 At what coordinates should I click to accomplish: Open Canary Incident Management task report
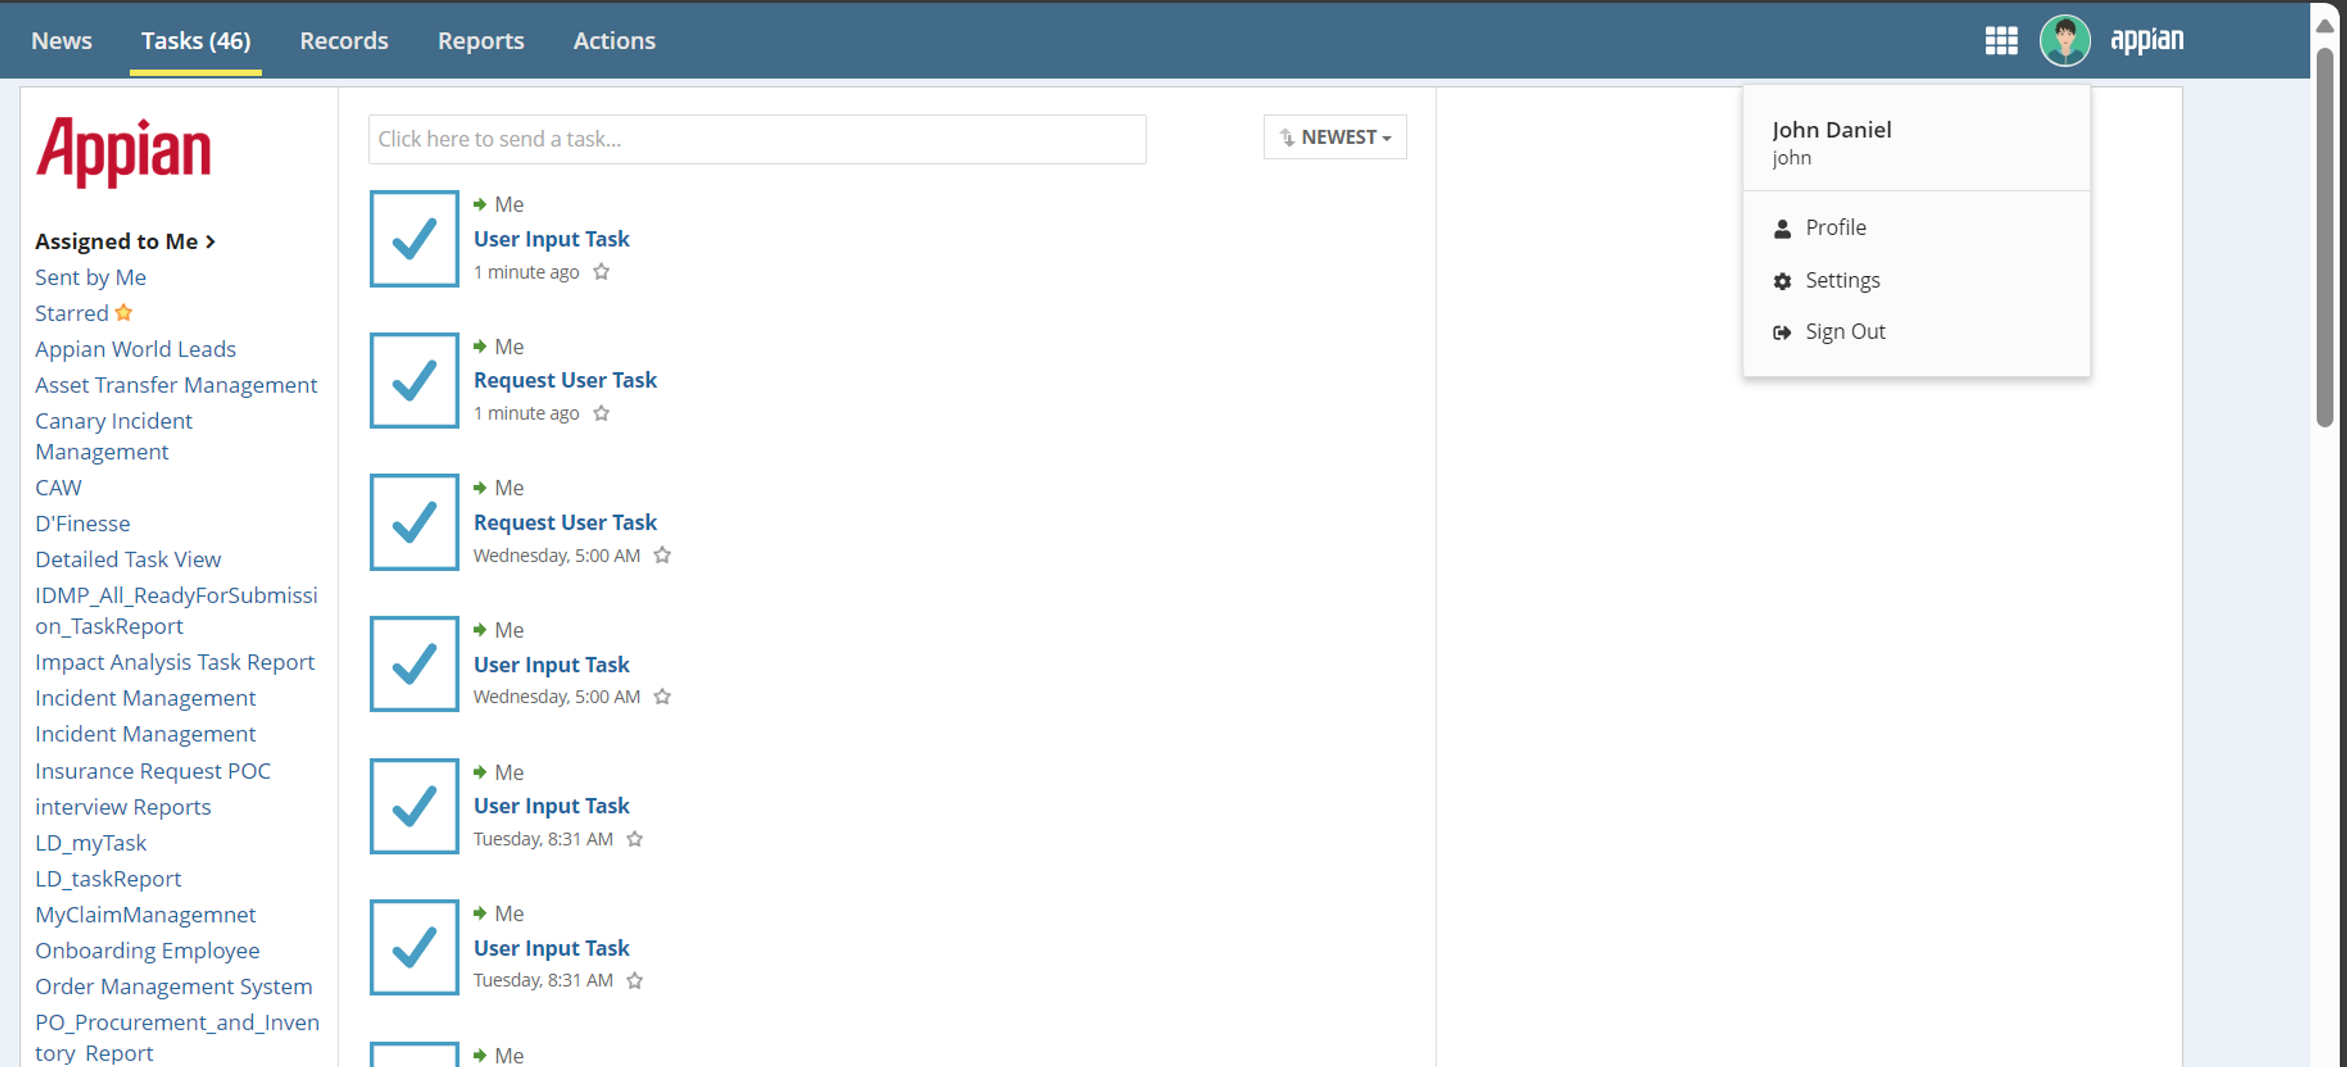[x=114, y=436]
